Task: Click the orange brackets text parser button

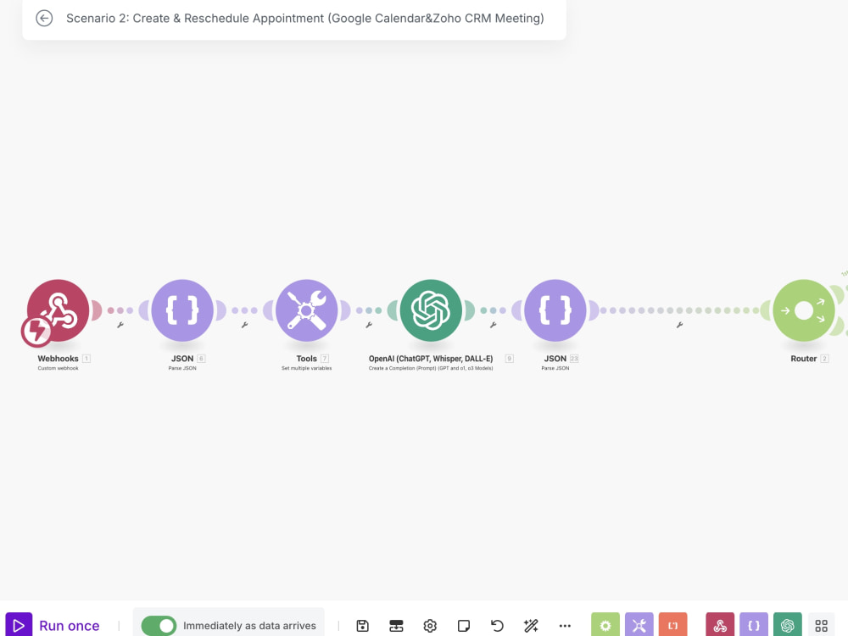Action: pos(672,625)
